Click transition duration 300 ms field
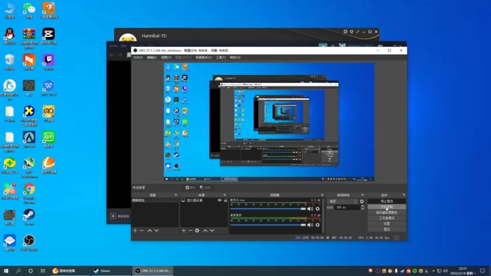Viewport: 491px width, 276px height. tap(347, 207)
